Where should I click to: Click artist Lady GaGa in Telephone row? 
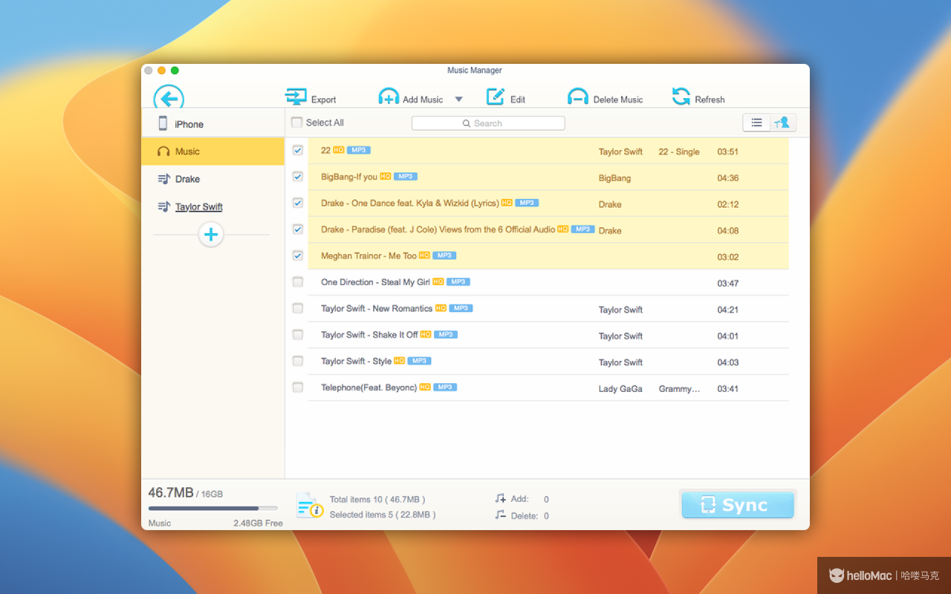click(620, 388)
